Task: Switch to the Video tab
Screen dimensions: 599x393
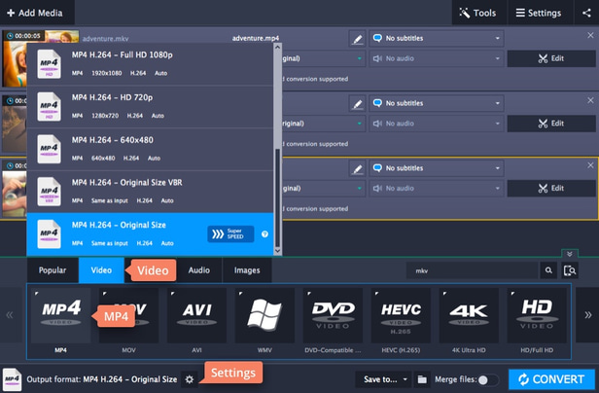Action: pos(101,270)
